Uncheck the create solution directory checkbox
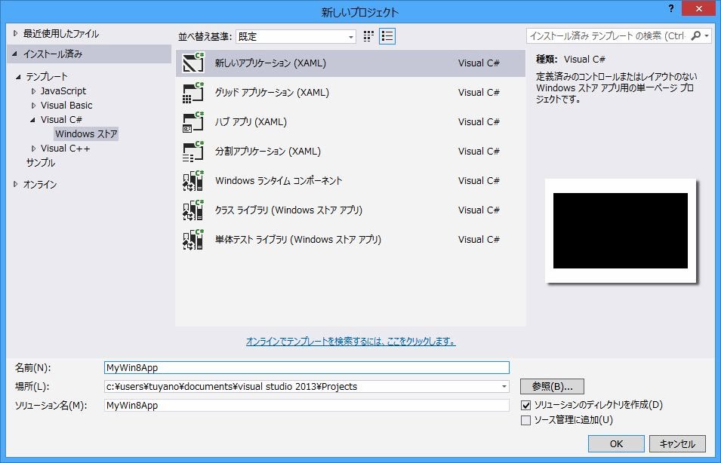 pyautogui.click(x=526, y=406)
